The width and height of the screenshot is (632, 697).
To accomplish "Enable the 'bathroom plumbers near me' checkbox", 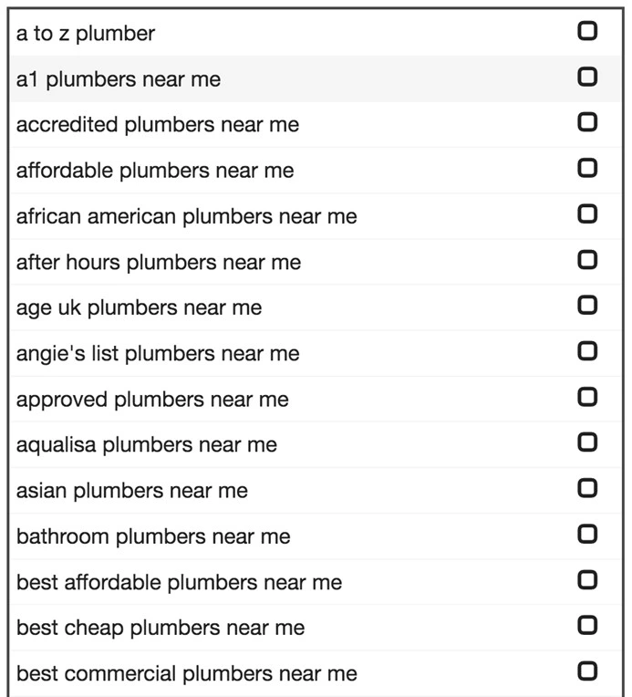I will (x=588, y=534).
